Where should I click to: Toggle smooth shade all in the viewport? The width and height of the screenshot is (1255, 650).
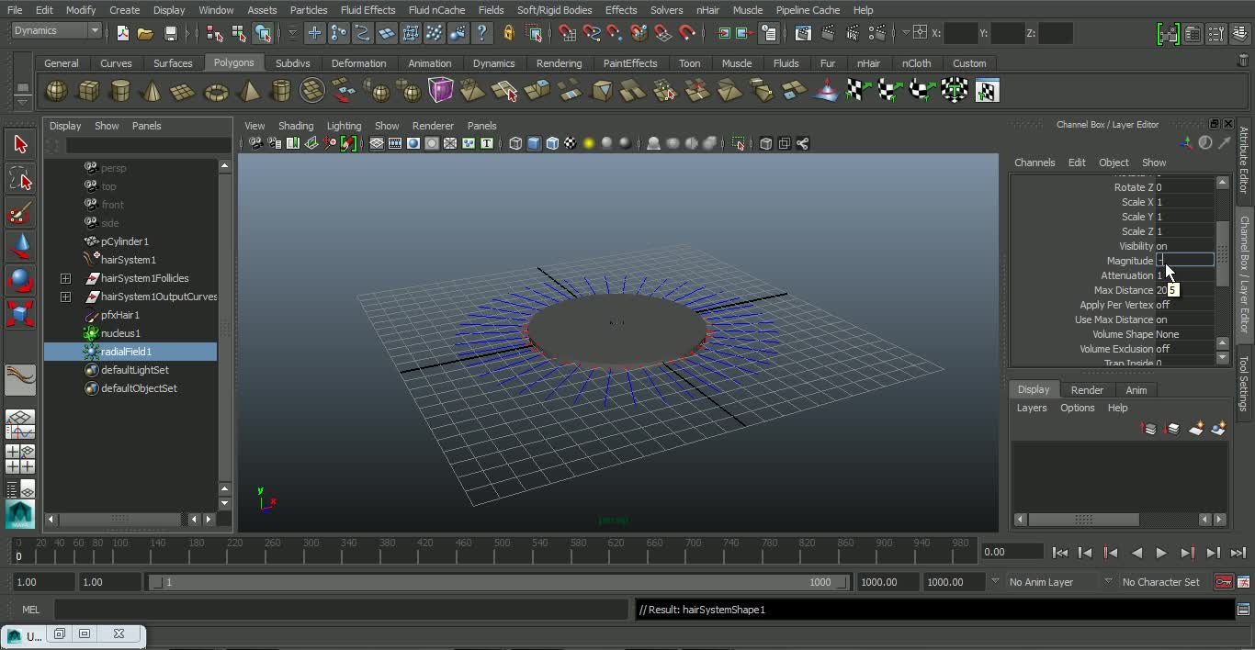pos(534,143)
